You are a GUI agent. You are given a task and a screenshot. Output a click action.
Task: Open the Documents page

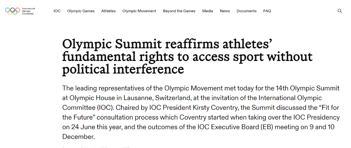(x=246, y=11)
